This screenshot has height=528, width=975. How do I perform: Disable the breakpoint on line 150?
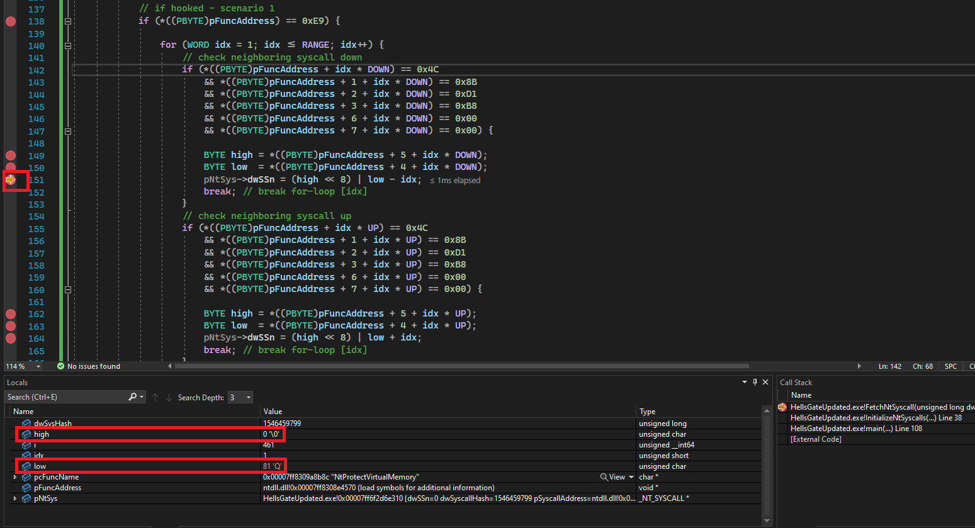11,168
